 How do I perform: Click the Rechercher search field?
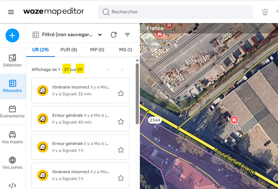[176, 12]
